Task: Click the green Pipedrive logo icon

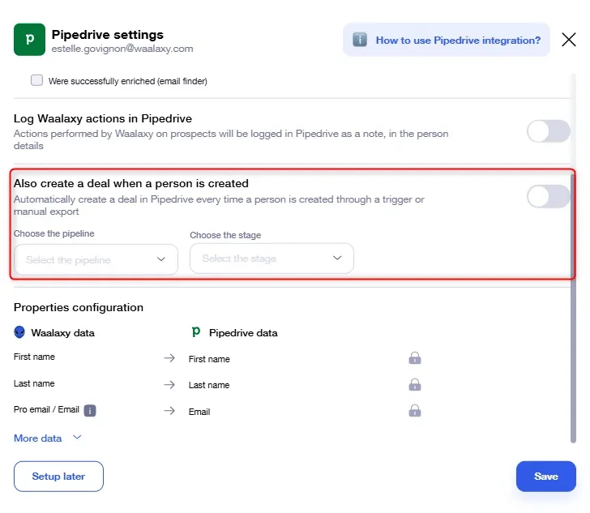Action: click(x=29, y=40)
